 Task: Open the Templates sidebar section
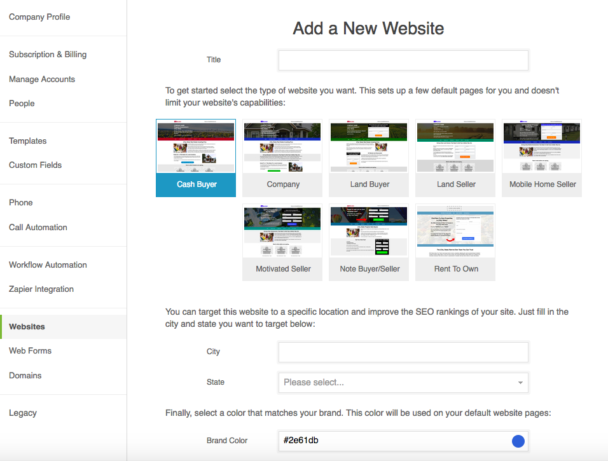point(28,141)
